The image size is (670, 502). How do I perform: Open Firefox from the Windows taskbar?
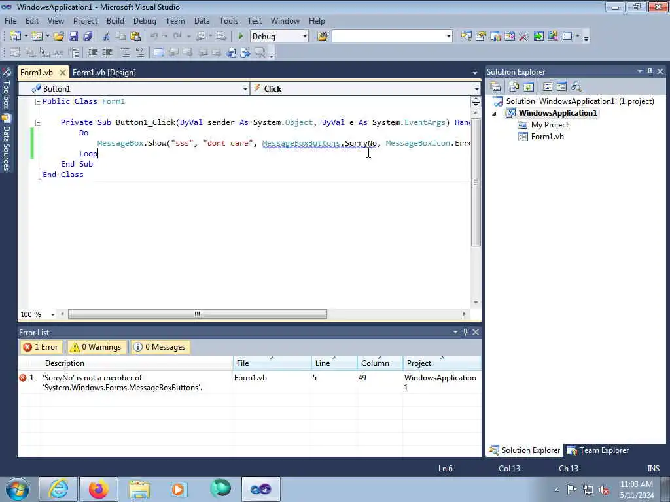coord(99,489)
